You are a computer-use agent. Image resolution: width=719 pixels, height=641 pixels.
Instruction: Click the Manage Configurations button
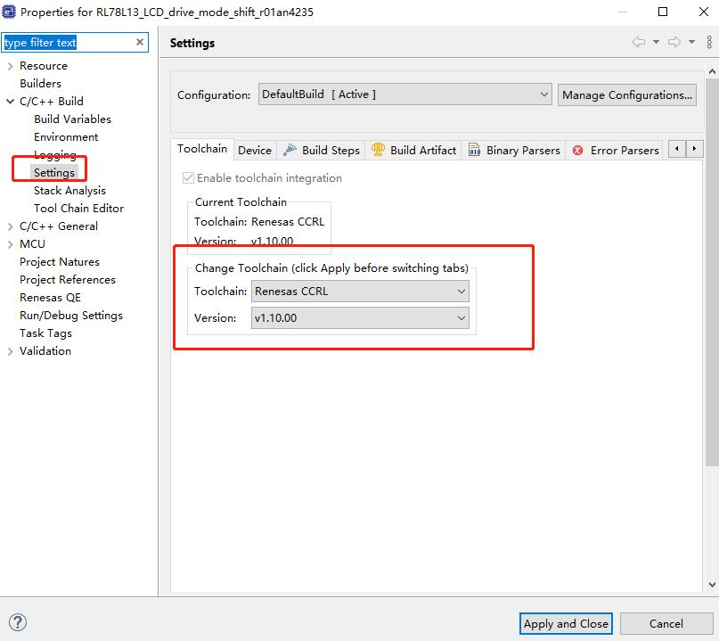[x=627, y=95]
